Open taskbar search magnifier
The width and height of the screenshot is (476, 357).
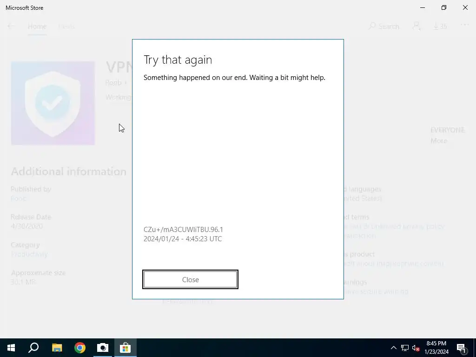click(x=33, y=348)
